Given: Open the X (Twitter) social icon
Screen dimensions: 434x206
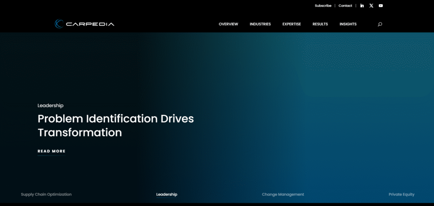Looking at the screenshot, I should tap(371, 6).
